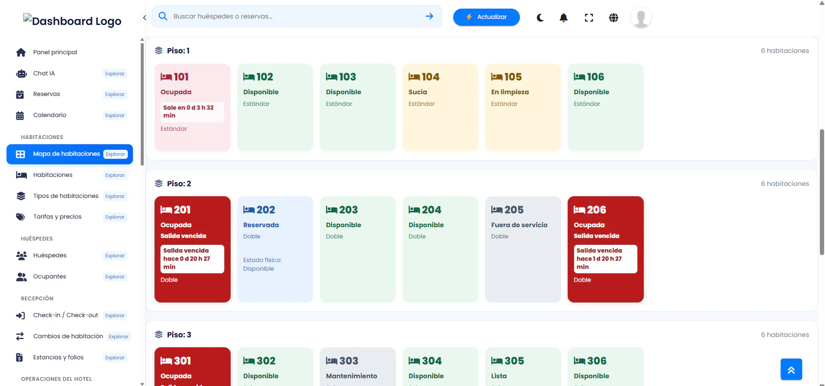
Task: Open occupied room 101 card
Action: click(x=192, y=108)
